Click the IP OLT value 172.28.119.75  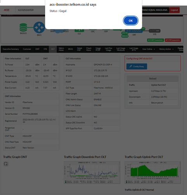[100, 71]
